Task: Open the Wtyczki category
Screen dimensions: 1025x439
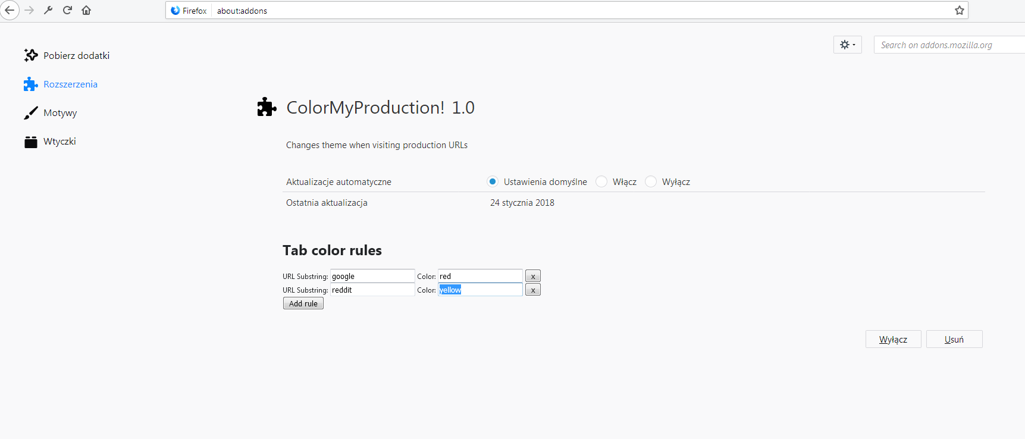Action: (x=59, y=141)
